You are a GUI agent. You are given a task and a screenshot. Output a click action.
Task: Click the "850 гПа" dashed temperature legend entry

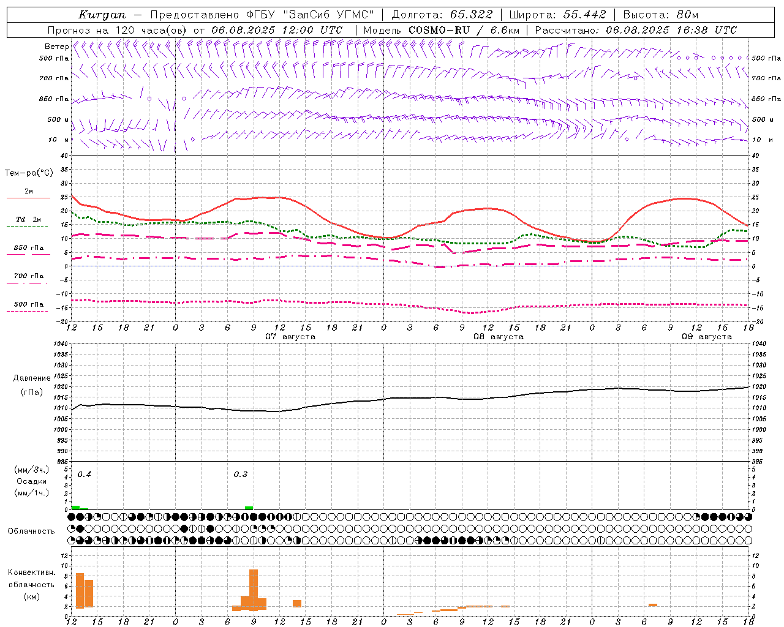pyautogui.click(x=29, y=250)
